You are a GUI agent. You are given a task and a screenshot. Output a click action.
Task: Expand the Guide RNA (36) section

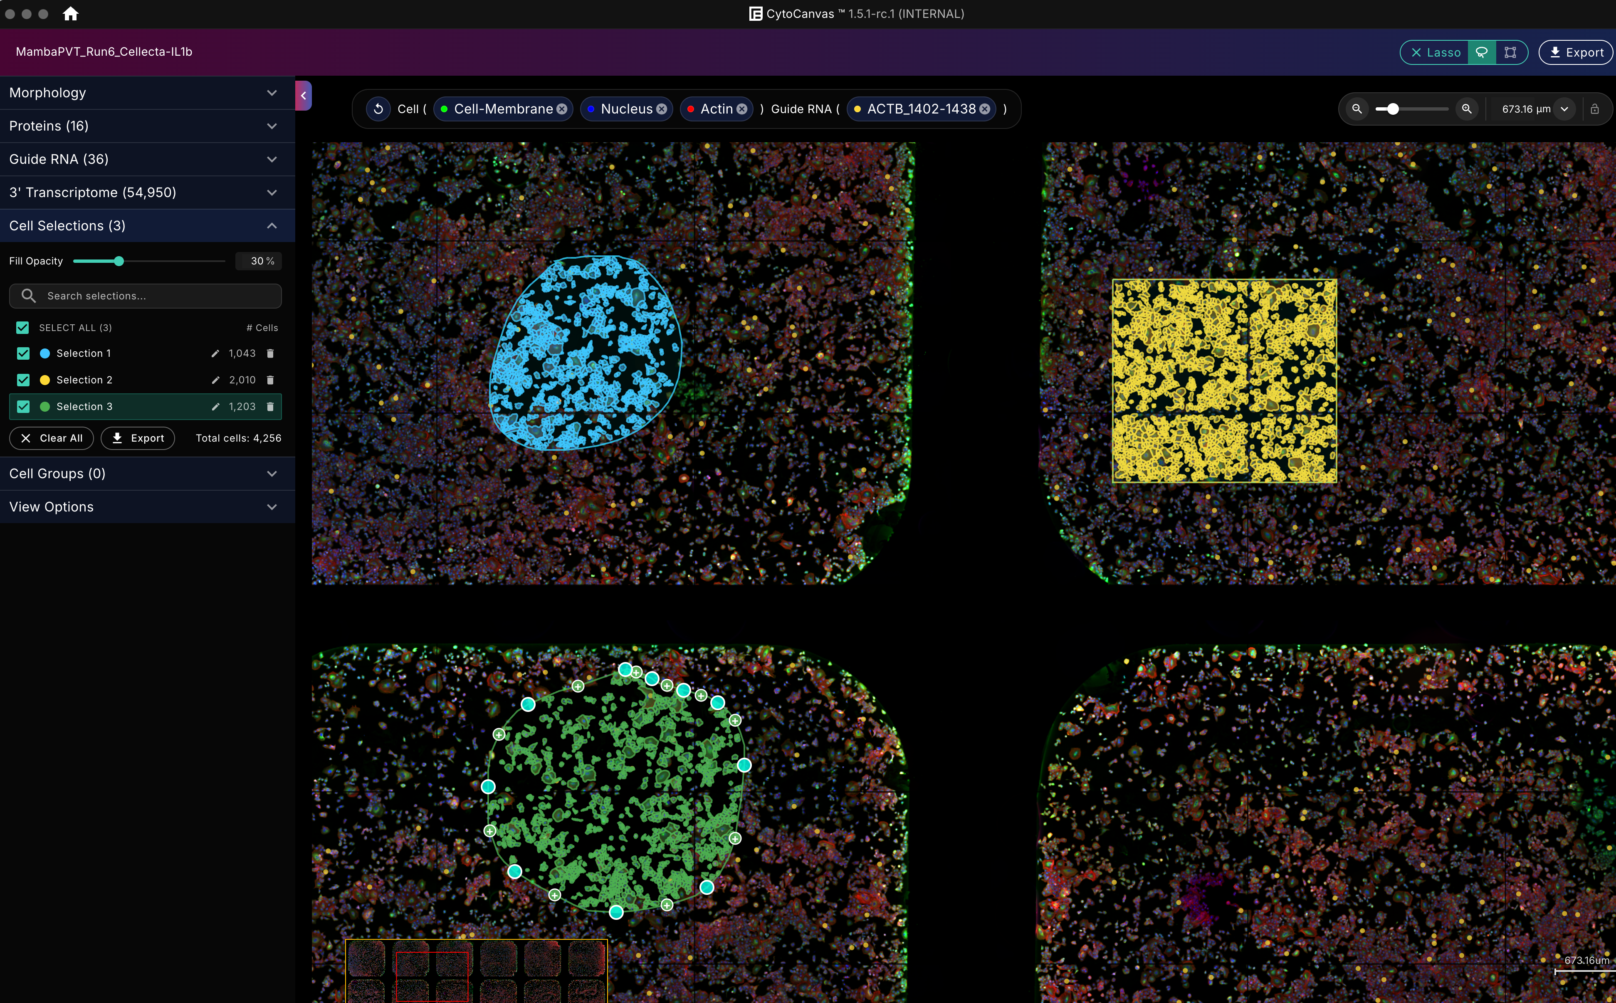pyautogui.click(x=147, y=159)
